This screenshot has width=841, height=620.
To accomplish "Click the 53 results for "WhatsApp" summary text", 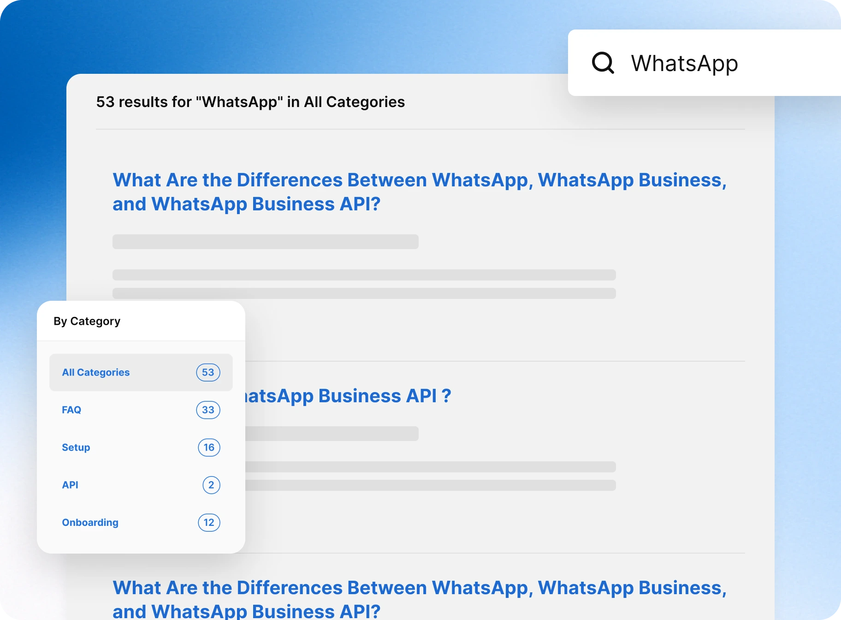I will click(x=250, y=102).
